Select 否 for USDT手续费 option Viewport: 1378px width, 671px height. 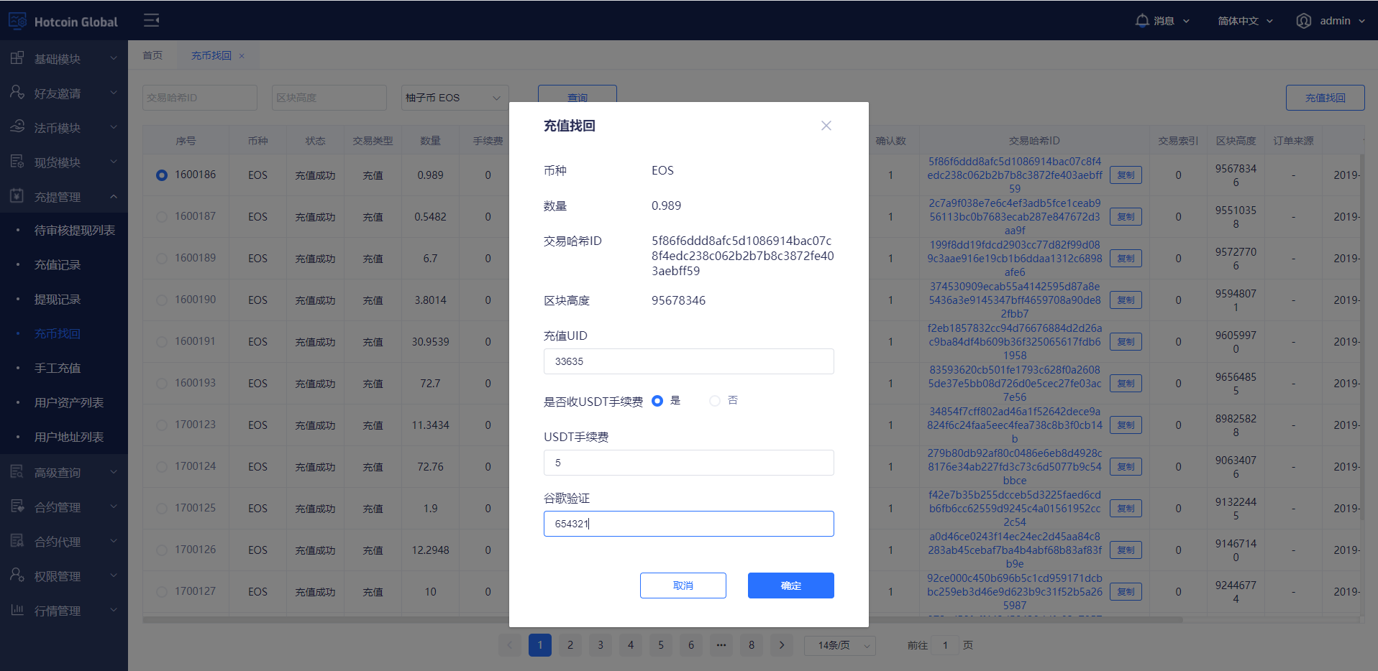coord(714,401)
